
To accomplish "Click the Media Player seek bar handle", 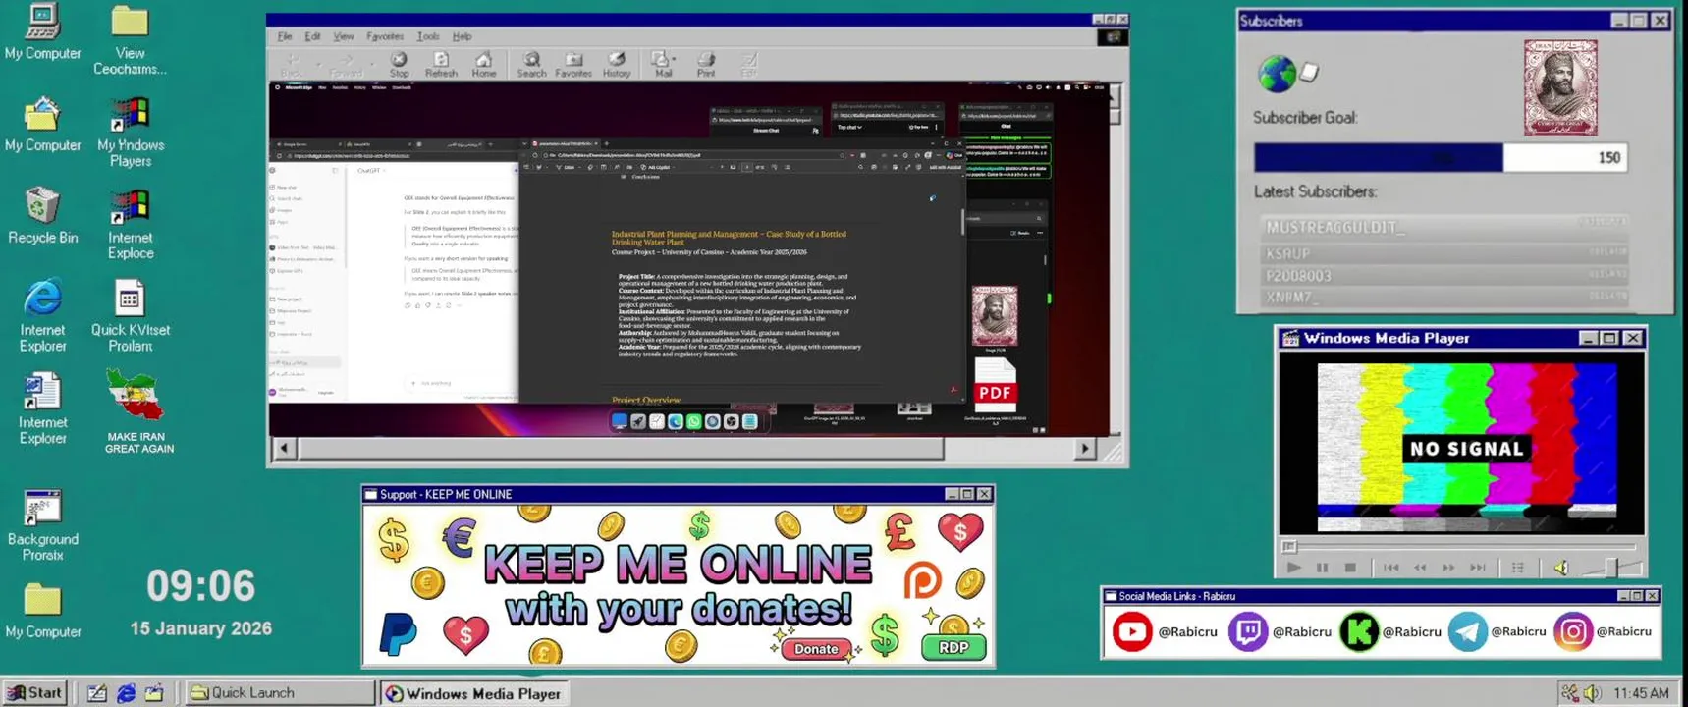I will (1289, 547).
